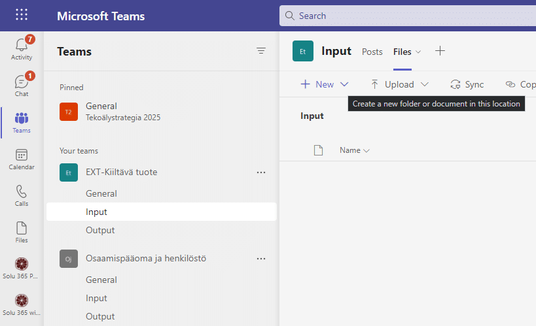This screenshot has width=536, height=326.
Task: Click the Search input field
Action: pyautogui.click(x=408, y=16)
